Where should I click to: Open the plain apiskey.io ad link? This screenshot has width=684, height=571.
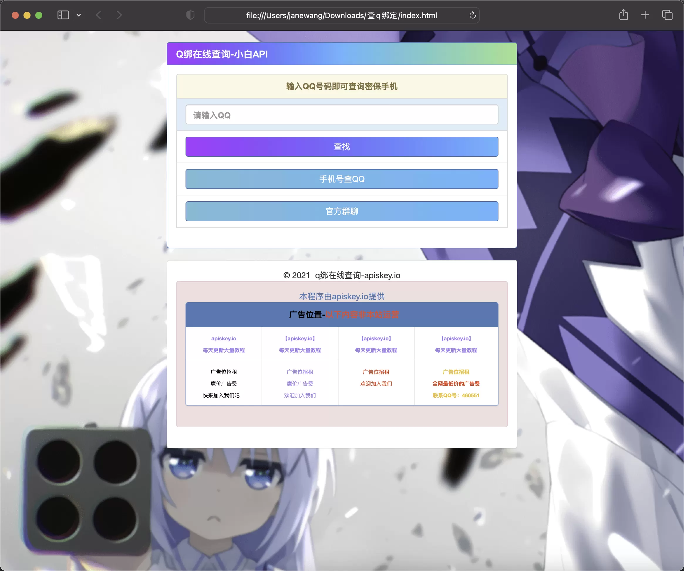tap(223, 339)
